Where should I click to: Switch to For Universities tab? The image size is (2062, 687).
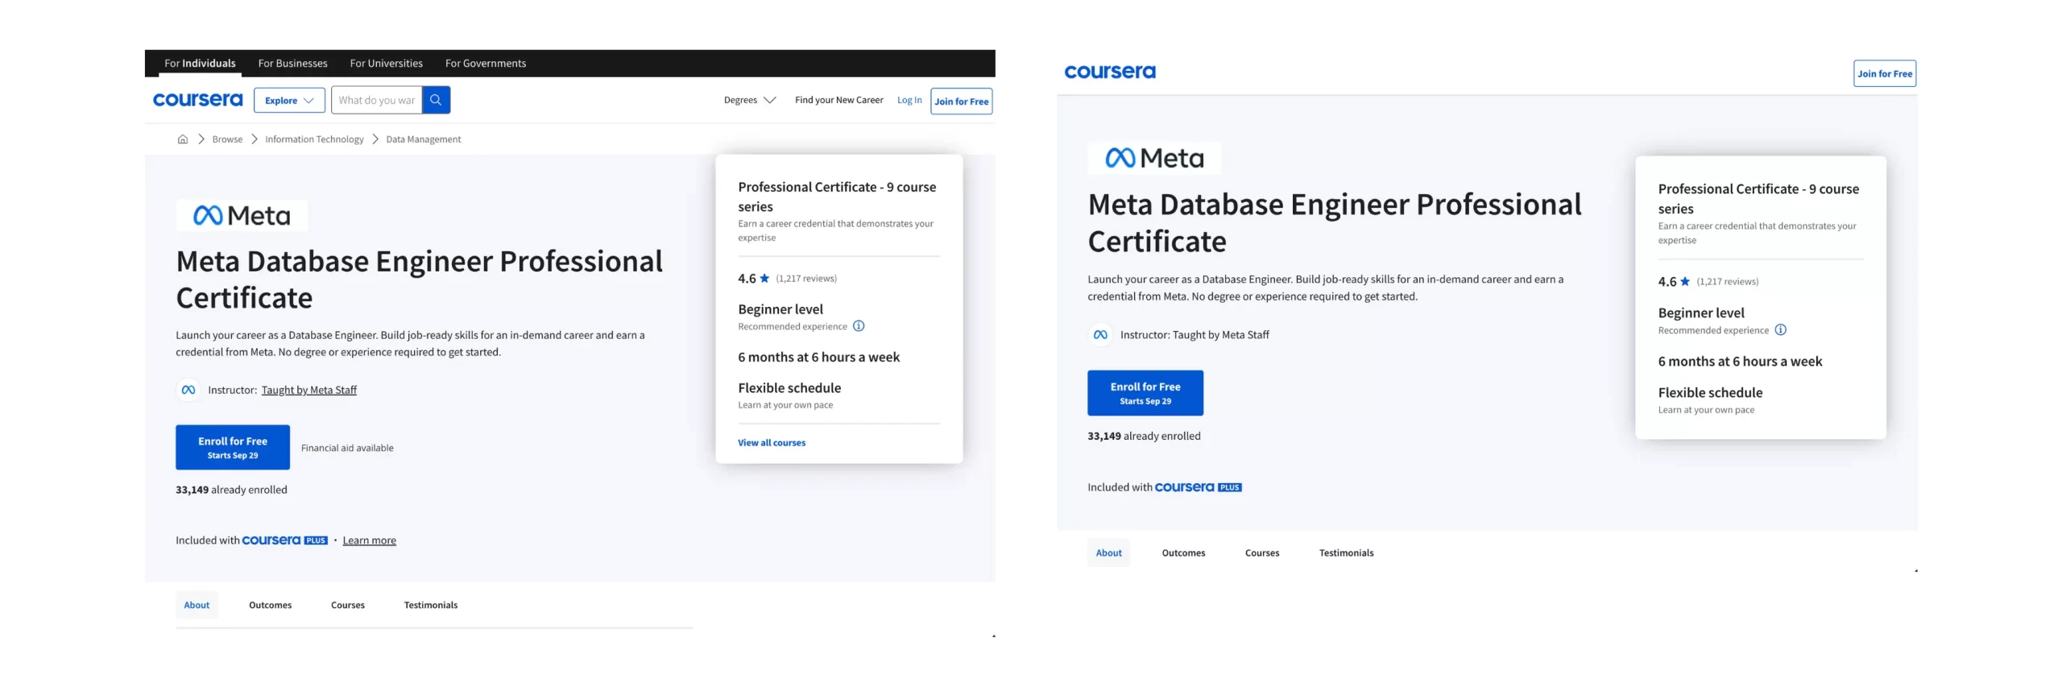click(x=386, y=64)
